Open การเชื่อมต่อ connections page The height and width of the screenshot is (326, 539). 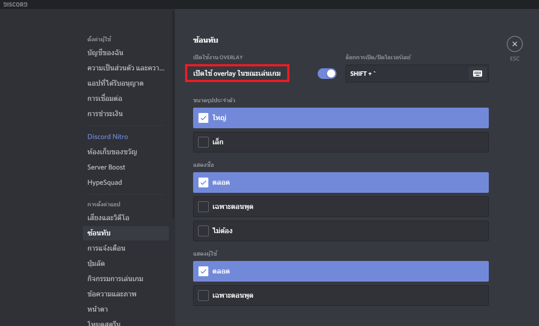tap(104, 99)
